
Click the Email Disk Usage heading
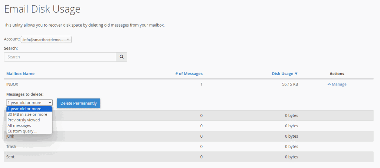pos(42,9)
